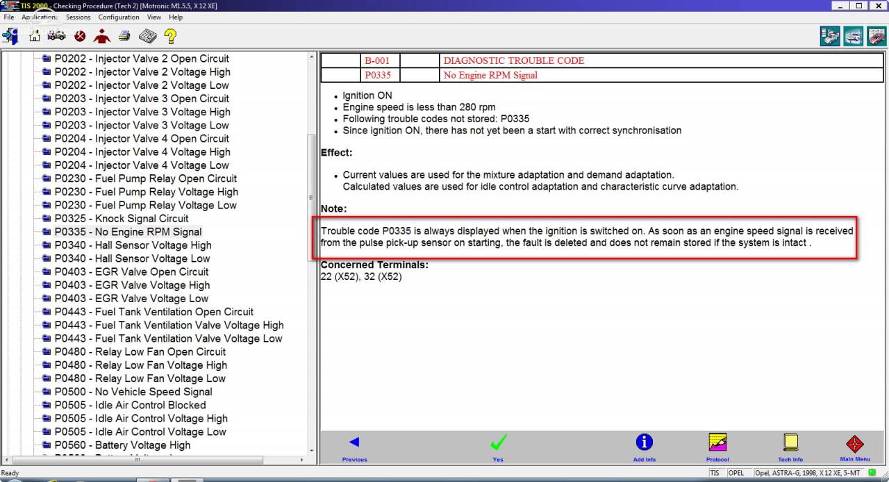Select P0202 - Injector Valve 2 Open Circuit

(x=142, y=59)
